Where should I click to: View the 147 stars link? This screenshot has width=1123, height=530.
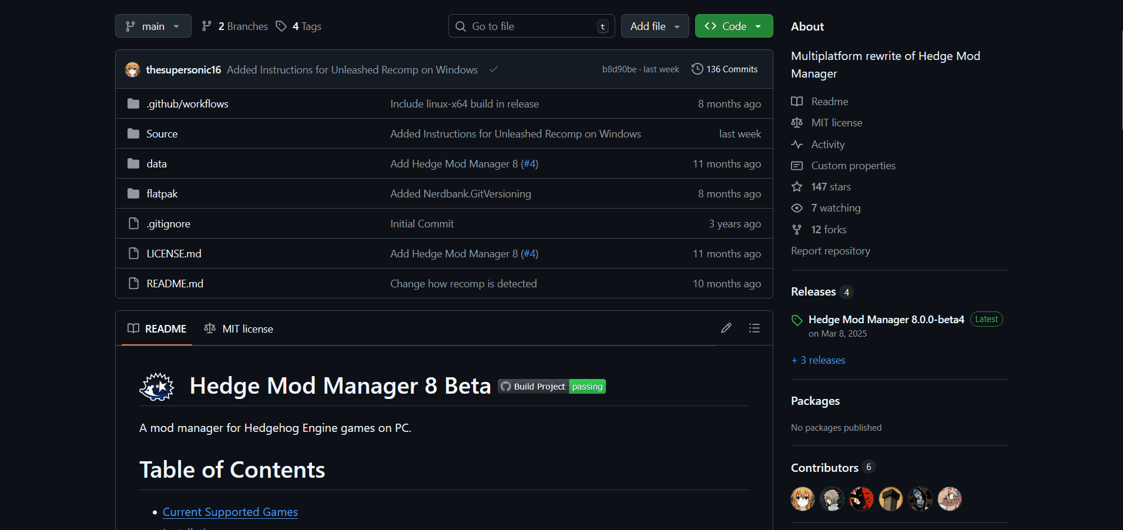click(x=831, y=187)
